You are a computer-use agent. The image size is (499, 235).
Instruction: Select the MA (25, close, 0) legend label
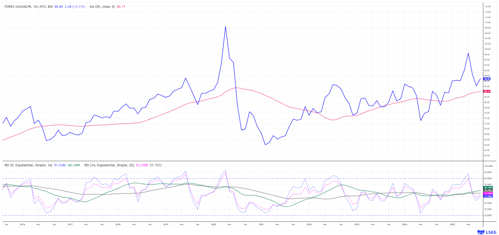pyautogui.click(x=102, y=7)
